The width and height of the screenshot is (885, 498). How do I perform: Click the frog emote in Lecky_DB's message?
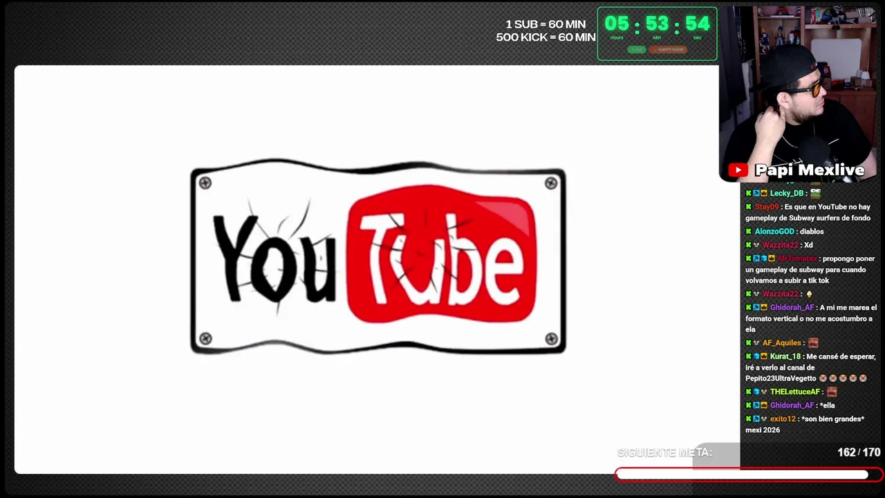[x=815, y=193]
